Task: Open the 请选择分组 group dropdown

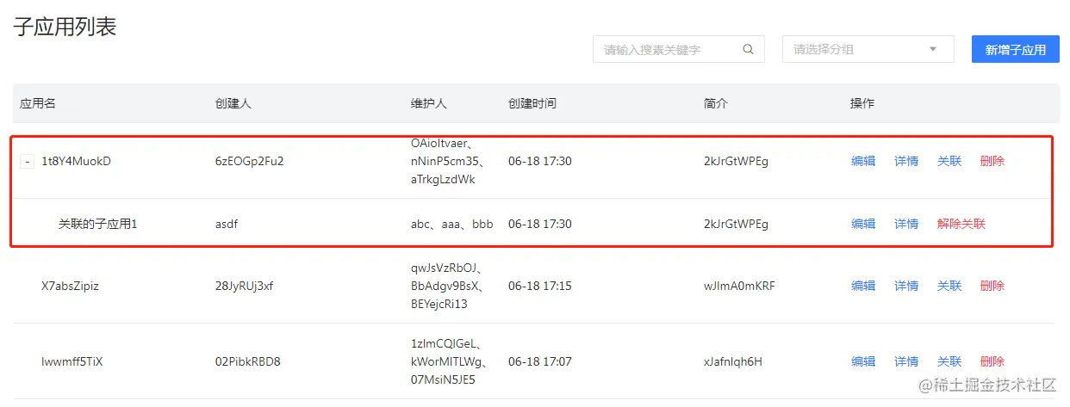Action: 868,49
